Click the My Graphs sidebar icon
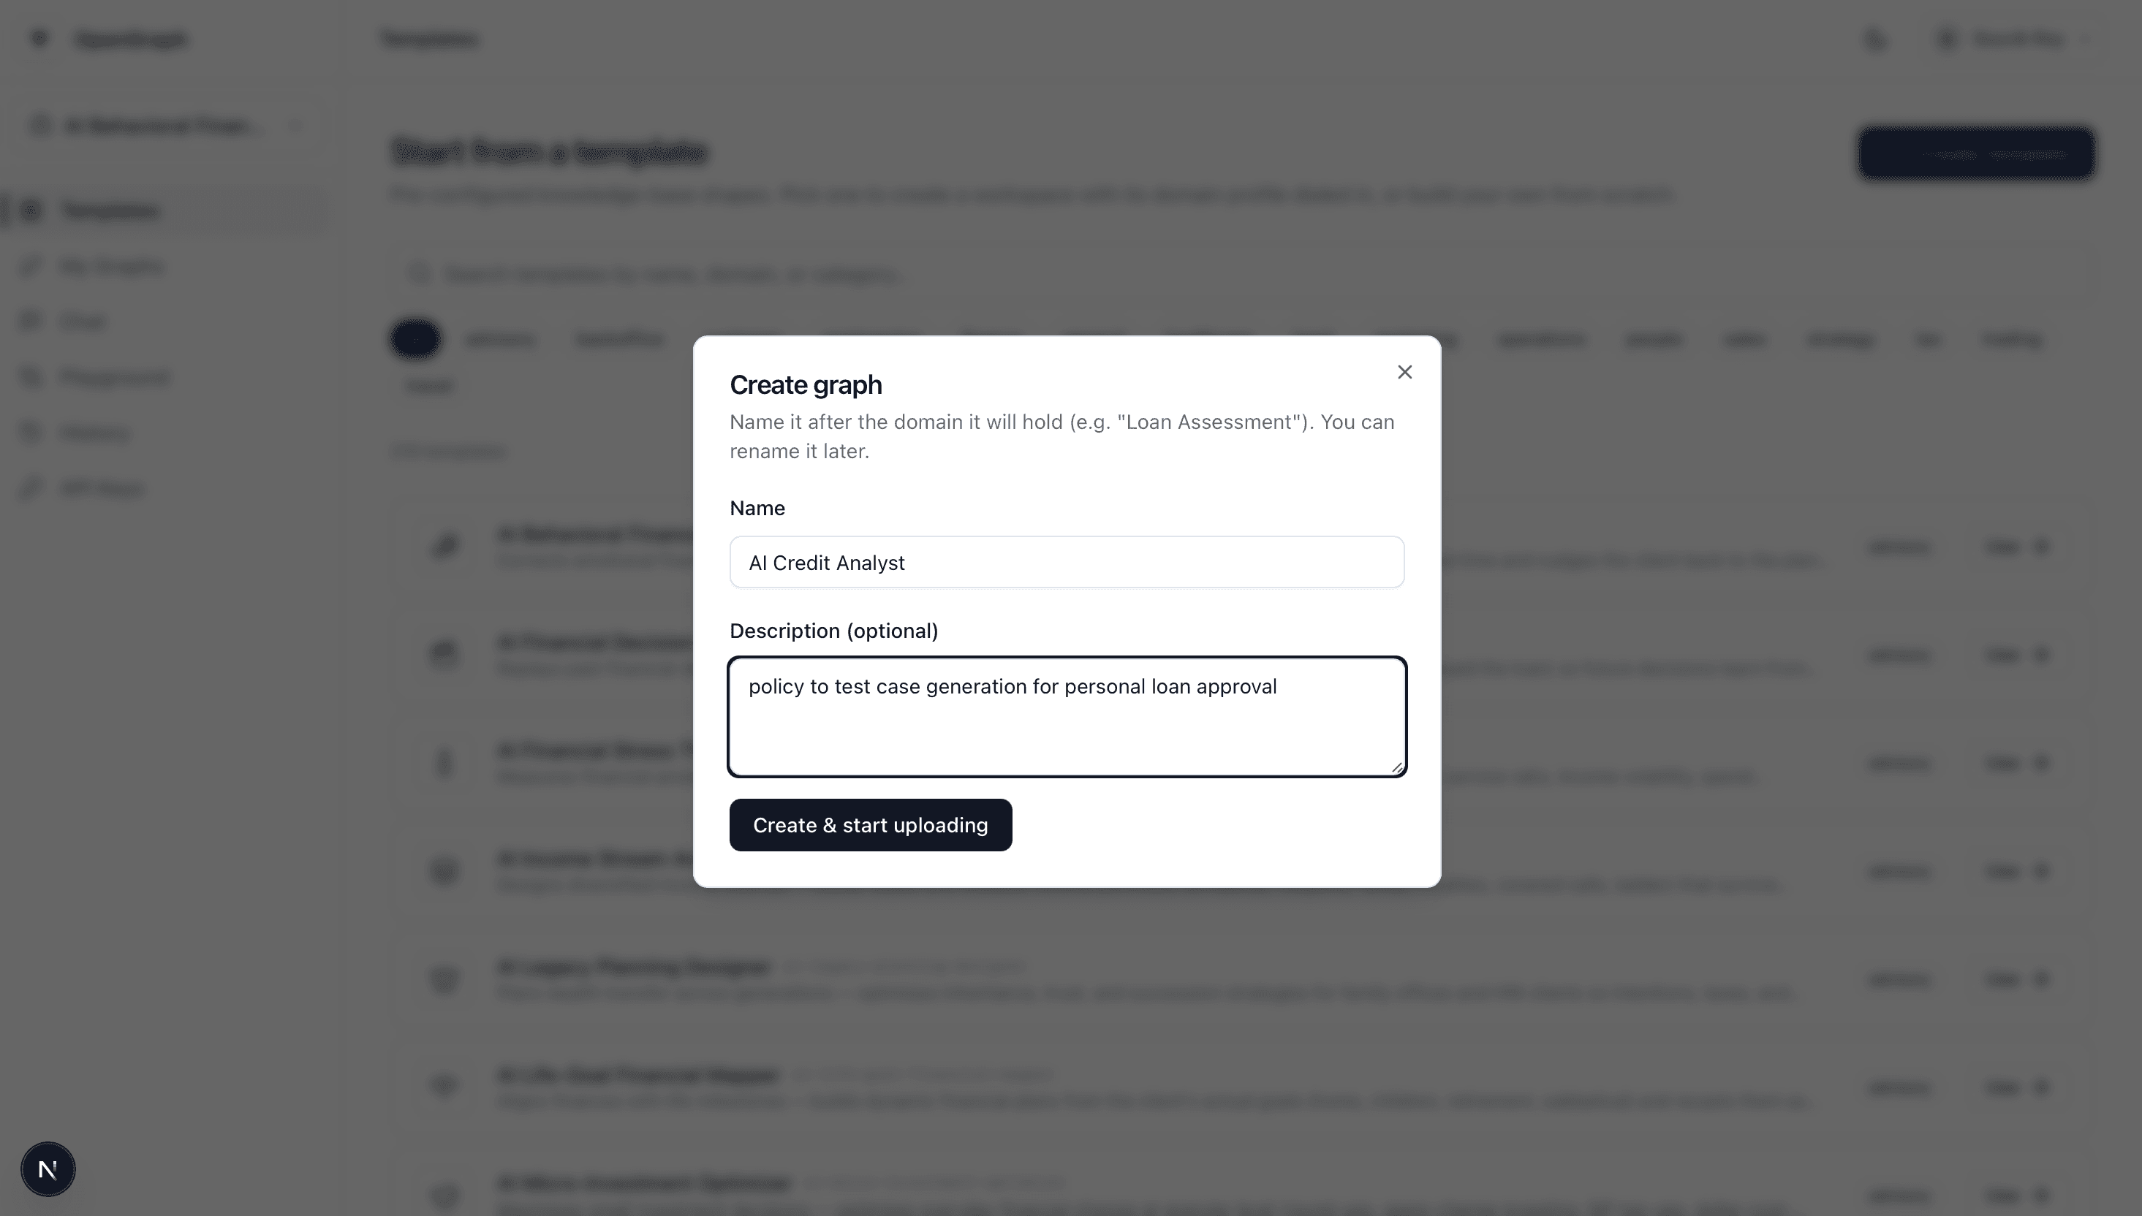The image size is (2142, 1216). point(31,267)
